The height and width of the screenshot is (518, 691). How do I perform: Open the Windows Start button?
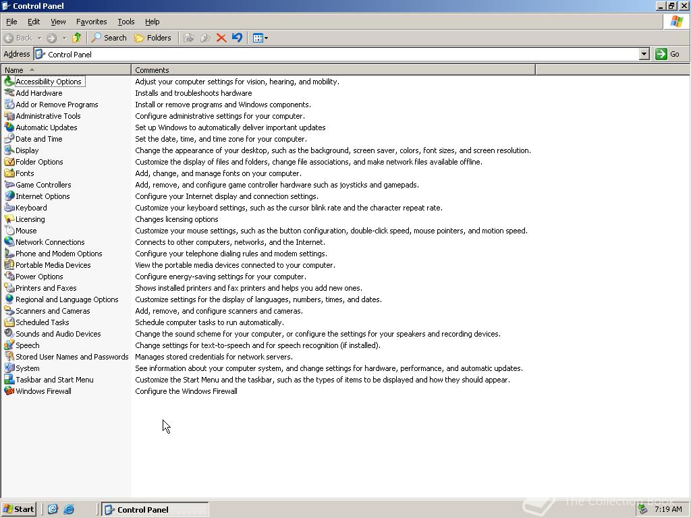[18, 510]
